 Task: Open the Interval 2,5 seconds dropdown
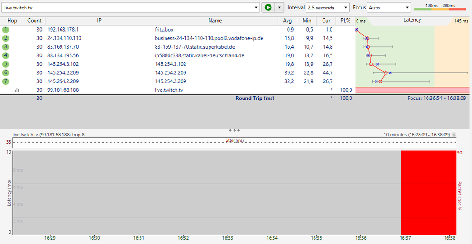point(327,8)
